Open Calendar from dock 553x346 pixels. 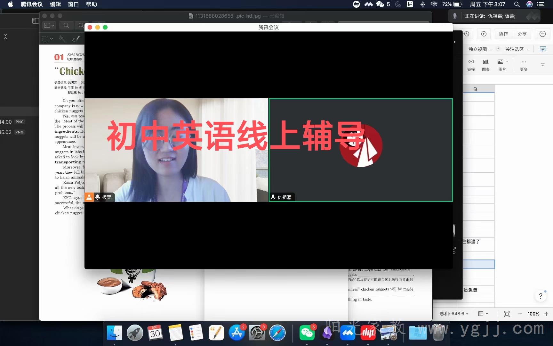155,333
